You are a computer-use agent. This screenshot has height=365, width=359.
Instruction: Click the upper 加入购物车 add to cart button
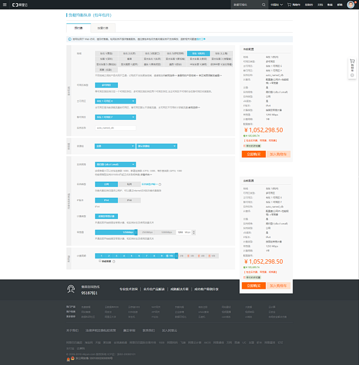coord(279,154)
